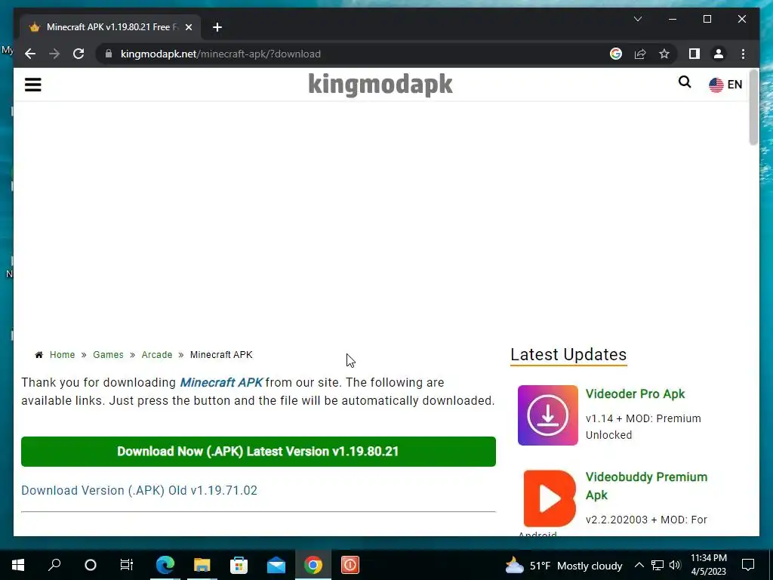Open volume control speaker icon
773x580 pixels.
[x=675, y=565]
